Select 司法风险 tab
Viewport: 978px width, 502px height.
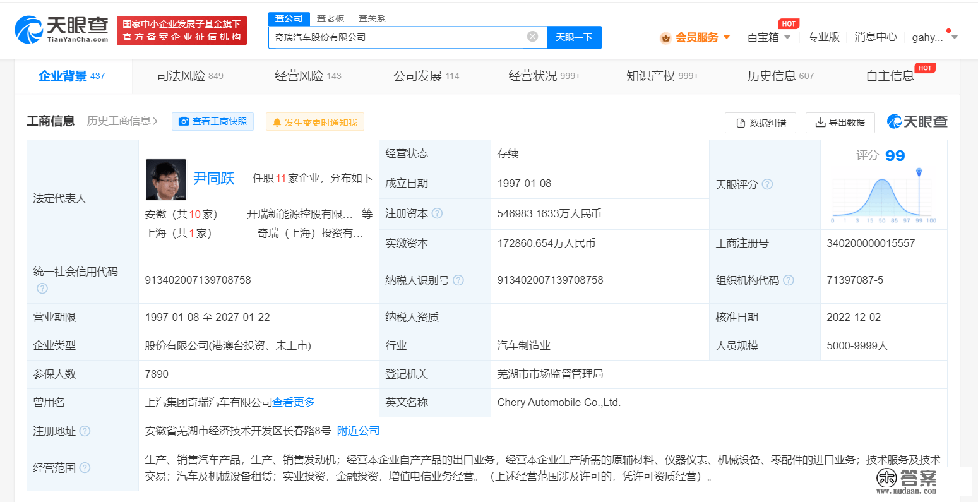[190, 76]
